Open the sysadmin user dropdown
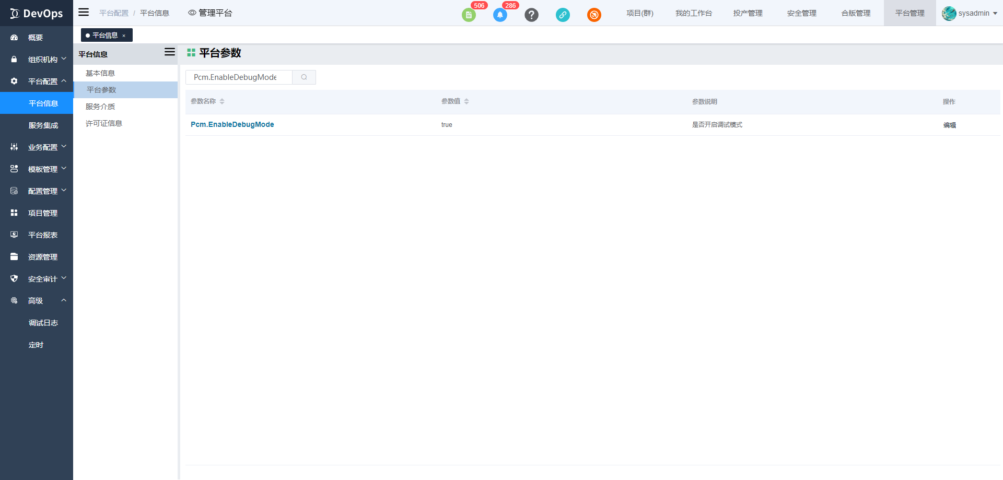 [970, 13]
